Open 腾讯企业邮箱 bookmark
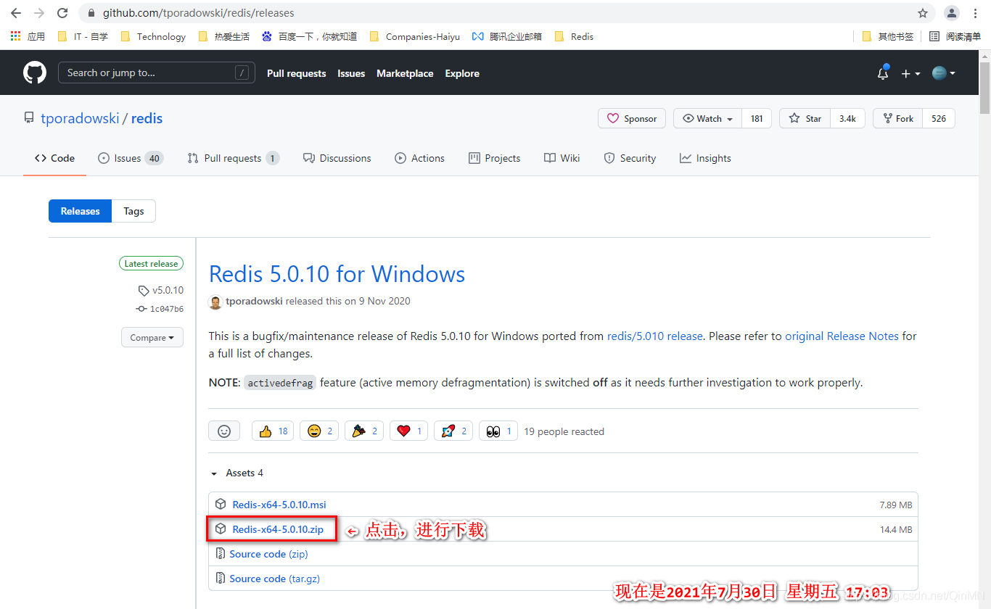This screenshot has width=991, height=609. coord(506,36)
